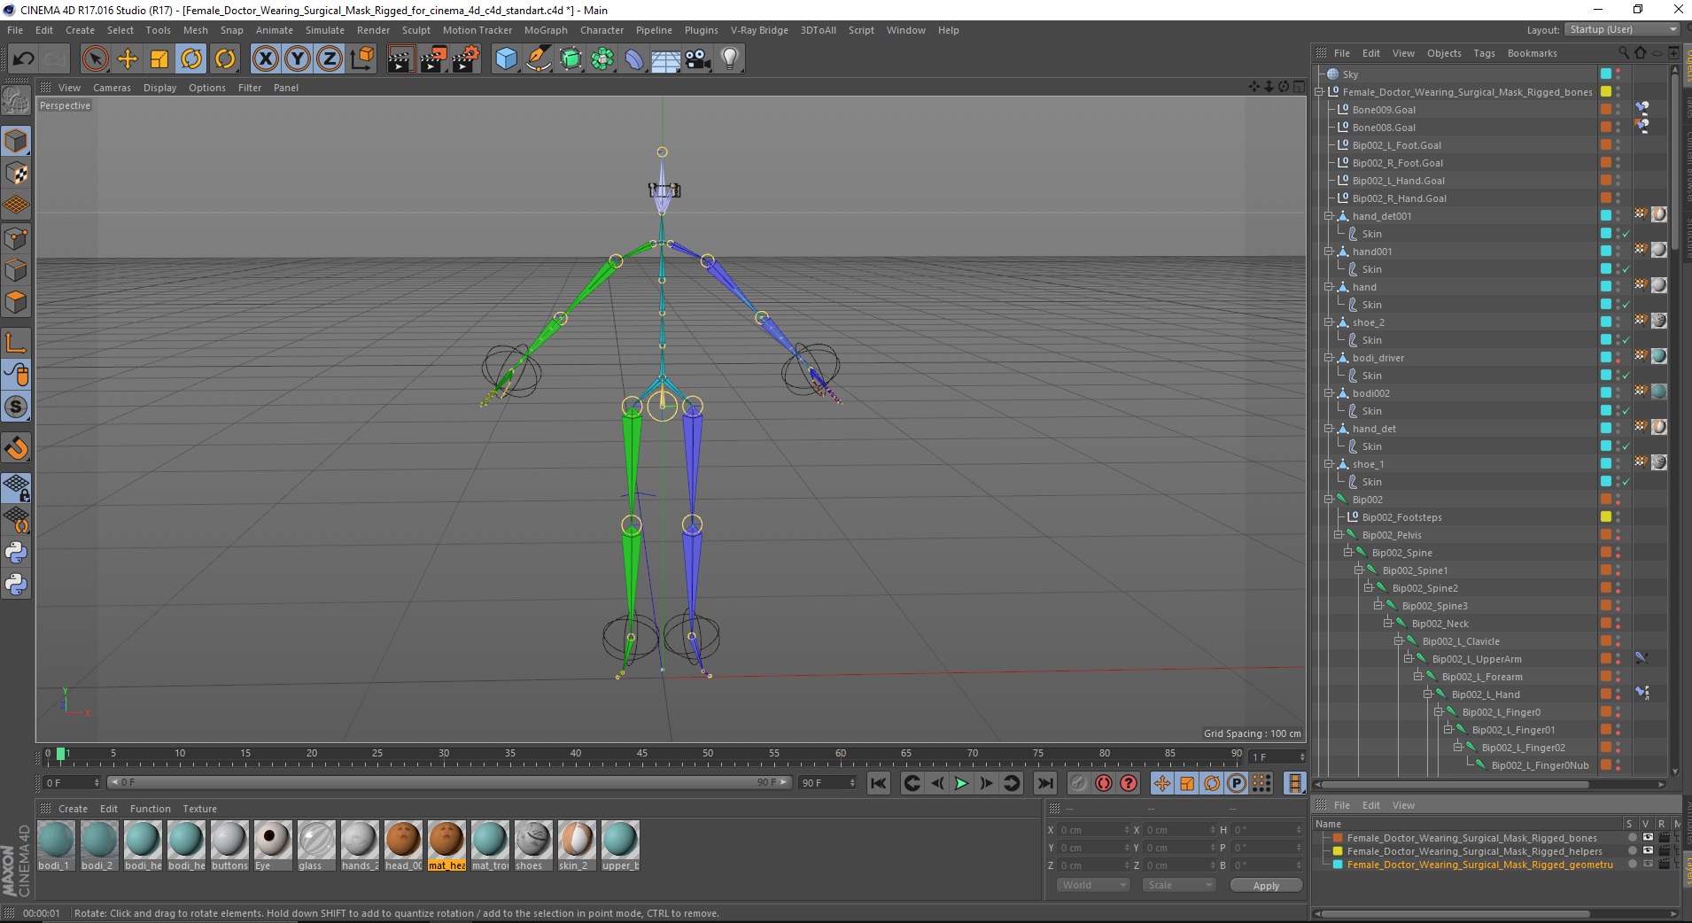Switch to Texture mode icon
Image resolution: width=1692 pixels, height=923 pixels.
click(x=16, y=174)
